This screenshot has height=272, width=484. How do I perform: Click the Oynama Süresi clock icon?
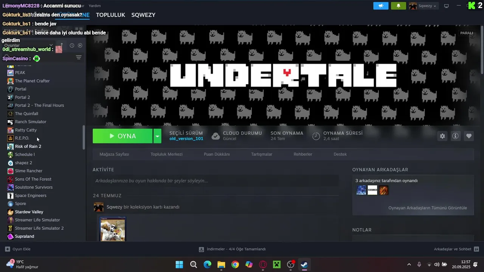(x=316, y=136)
